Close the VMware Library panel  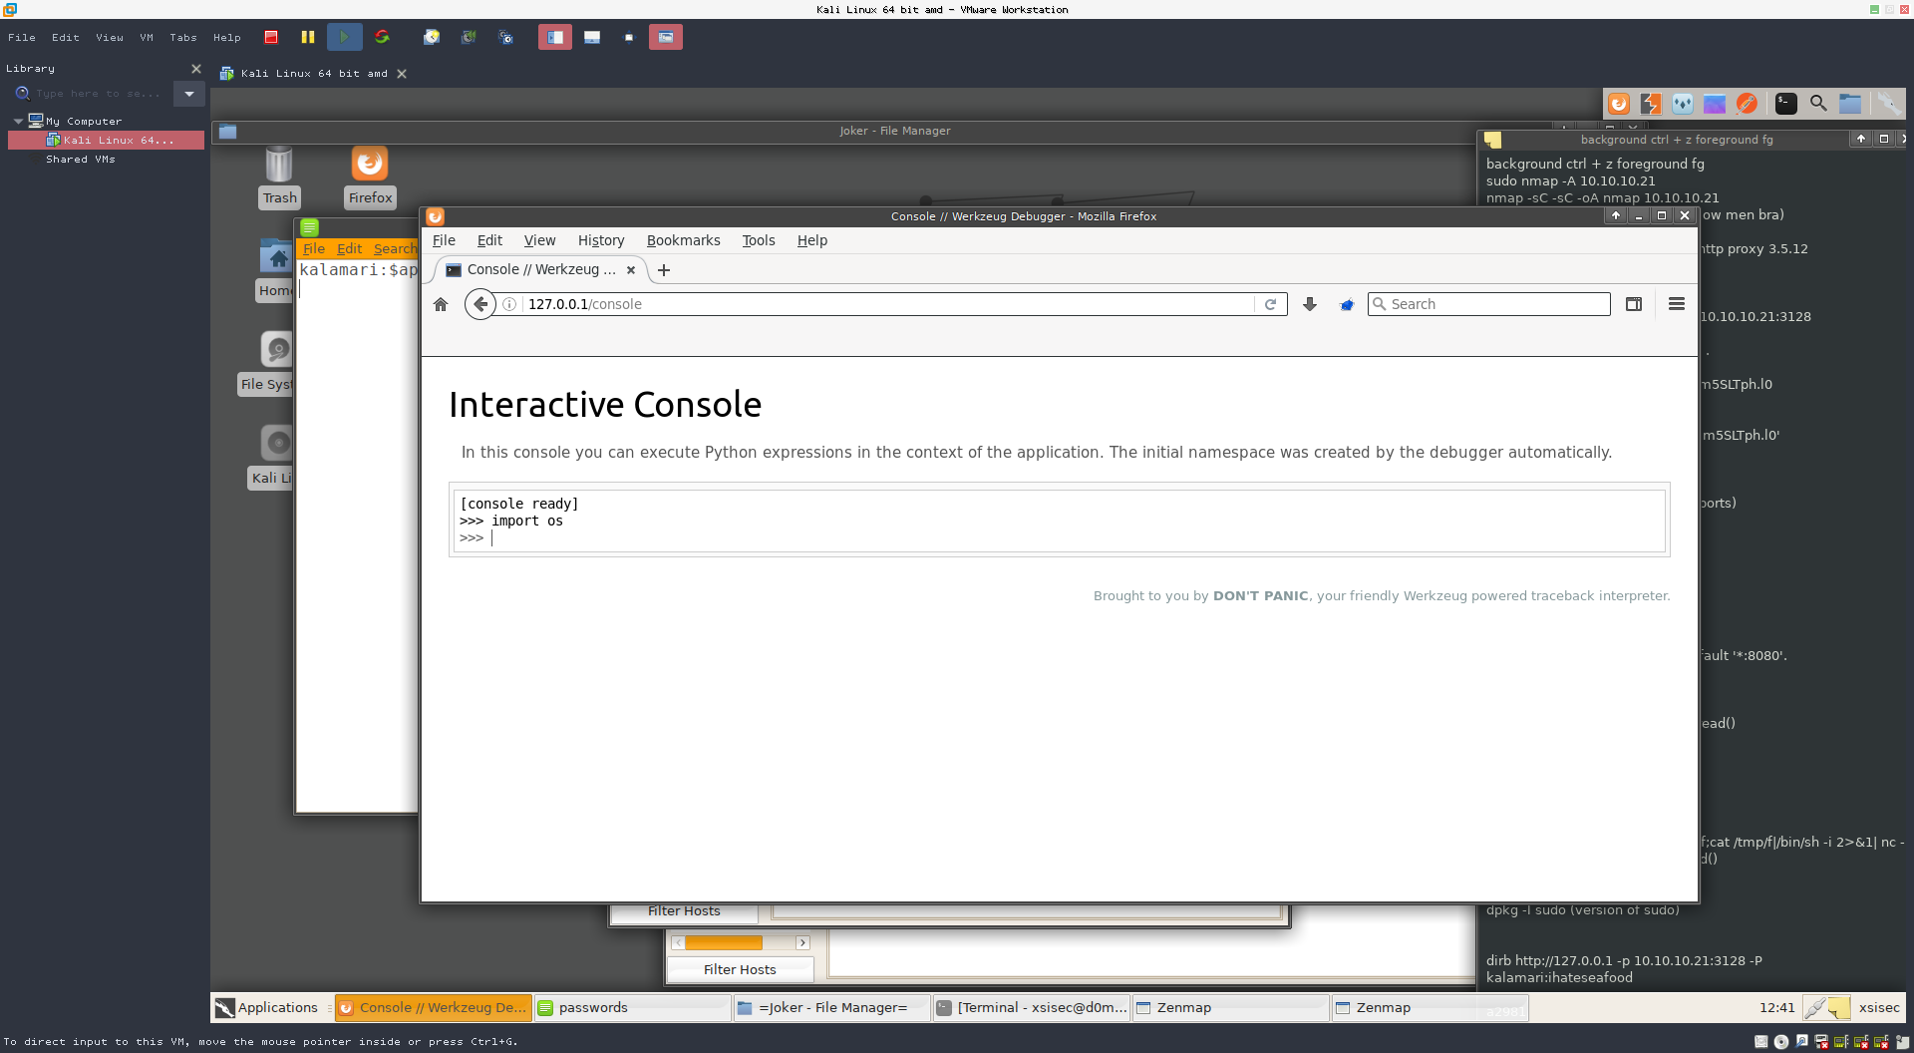coord(196,69)
